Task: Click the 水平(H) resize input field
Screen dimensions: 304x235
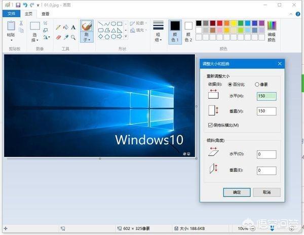Action: click(266, 96)
